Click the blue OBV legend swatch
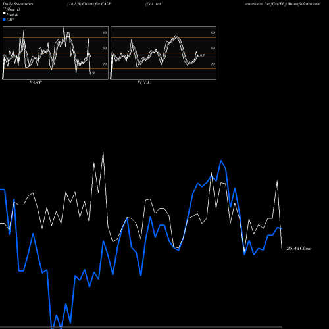 [4, 20]
